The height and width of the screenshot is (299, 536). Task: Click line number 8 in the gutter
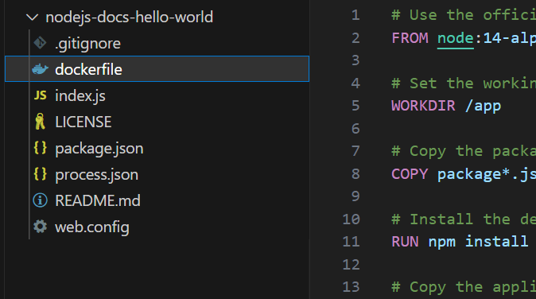[355, 174]
